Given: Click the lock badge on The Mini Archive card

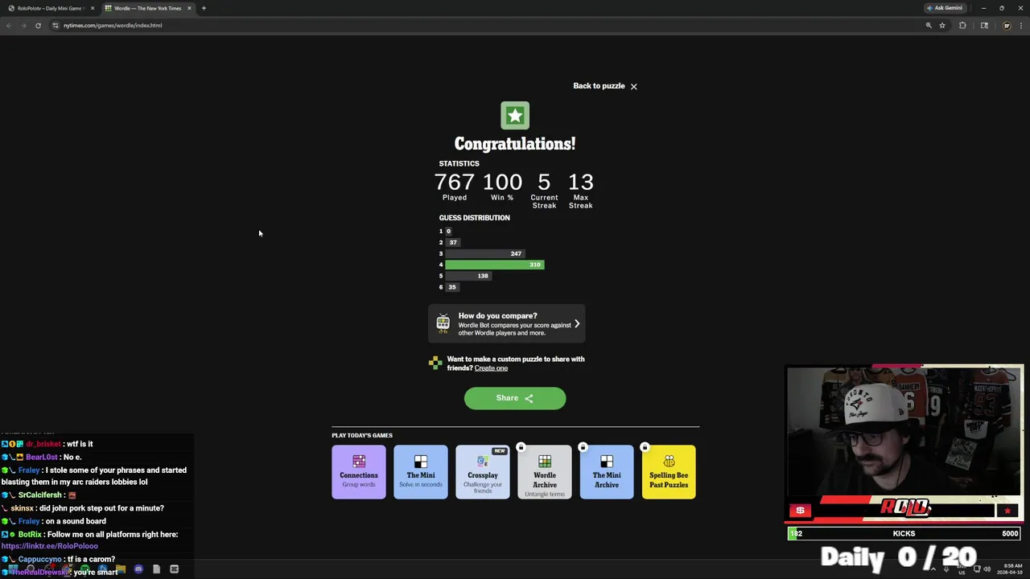Looking at the screenshot, I should point(583,447).
